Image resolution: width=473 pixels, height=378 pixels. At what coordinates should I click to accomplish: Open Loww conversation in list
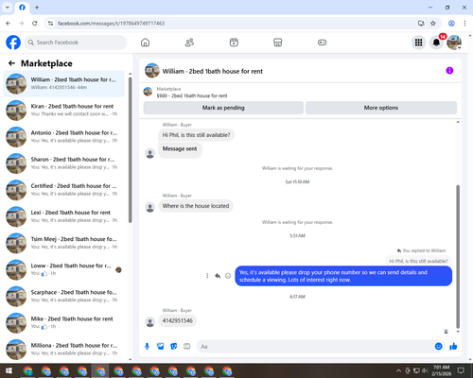63,269
